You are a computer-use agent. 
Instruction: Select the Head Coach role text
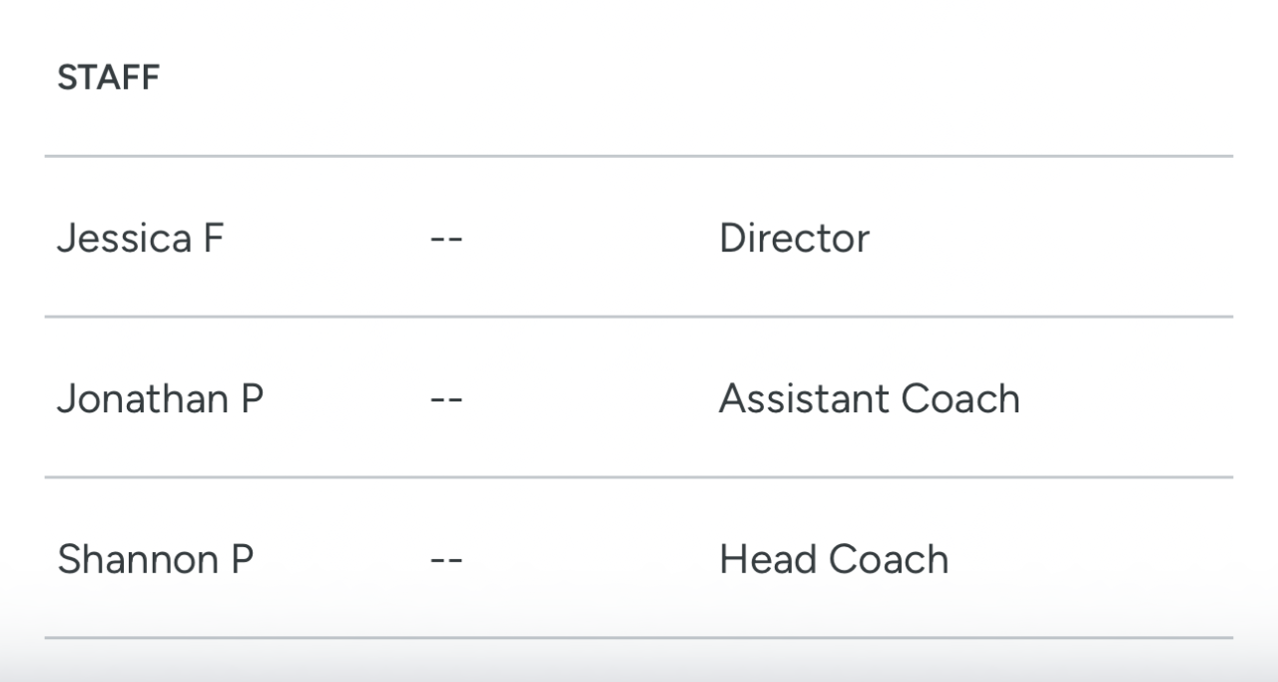[834, 559]
